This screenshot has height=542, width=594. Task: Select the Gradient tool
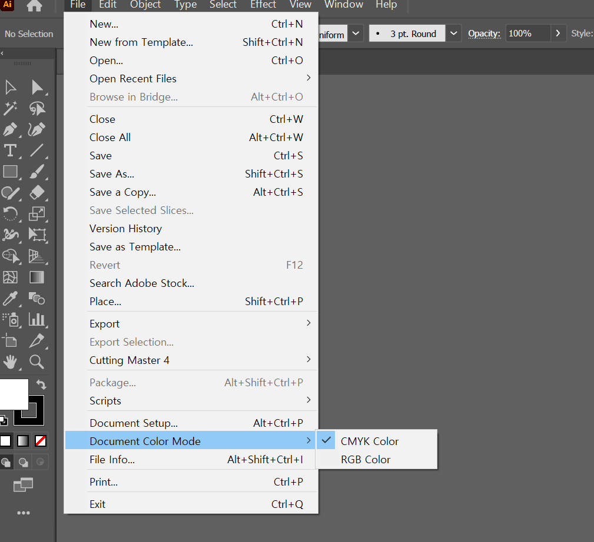[37, 277]
